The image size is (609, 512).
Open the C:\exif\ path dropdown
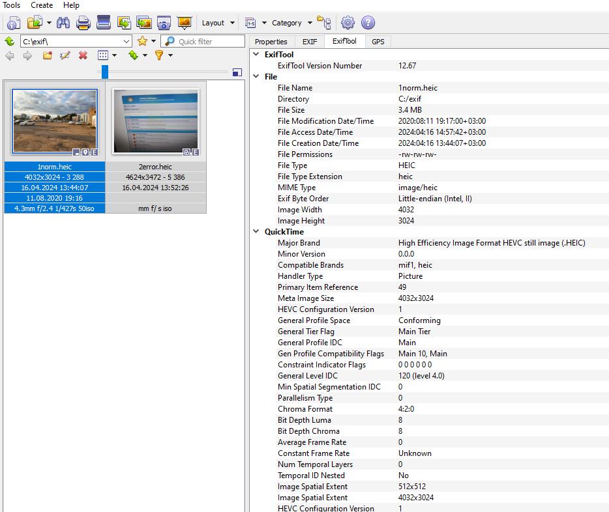coord(126,41)
